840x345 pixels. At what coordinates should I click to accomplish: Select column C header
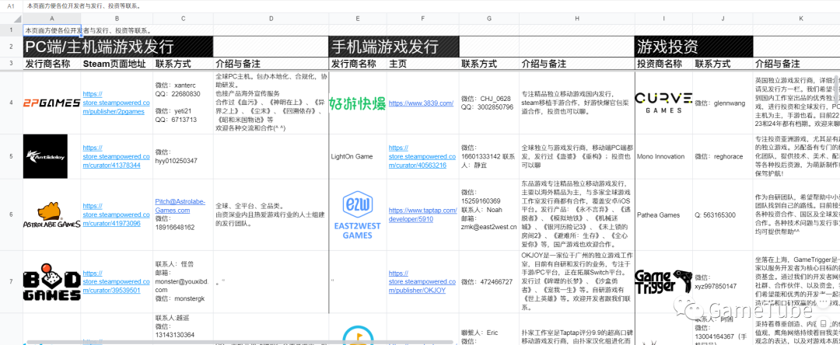[x=184, y=19]
